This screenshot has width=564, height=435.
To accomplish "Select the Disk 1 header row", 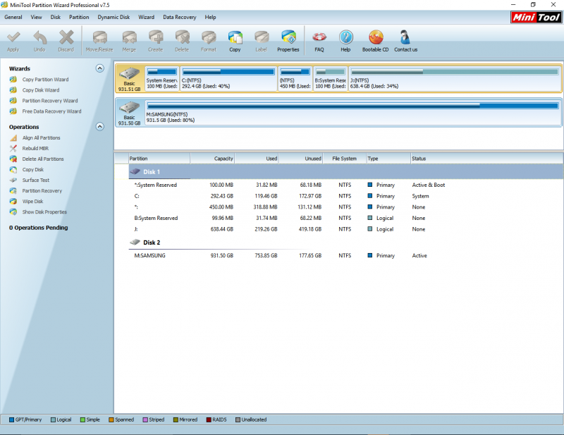I will pyautogui.click(x=346, y=172).
